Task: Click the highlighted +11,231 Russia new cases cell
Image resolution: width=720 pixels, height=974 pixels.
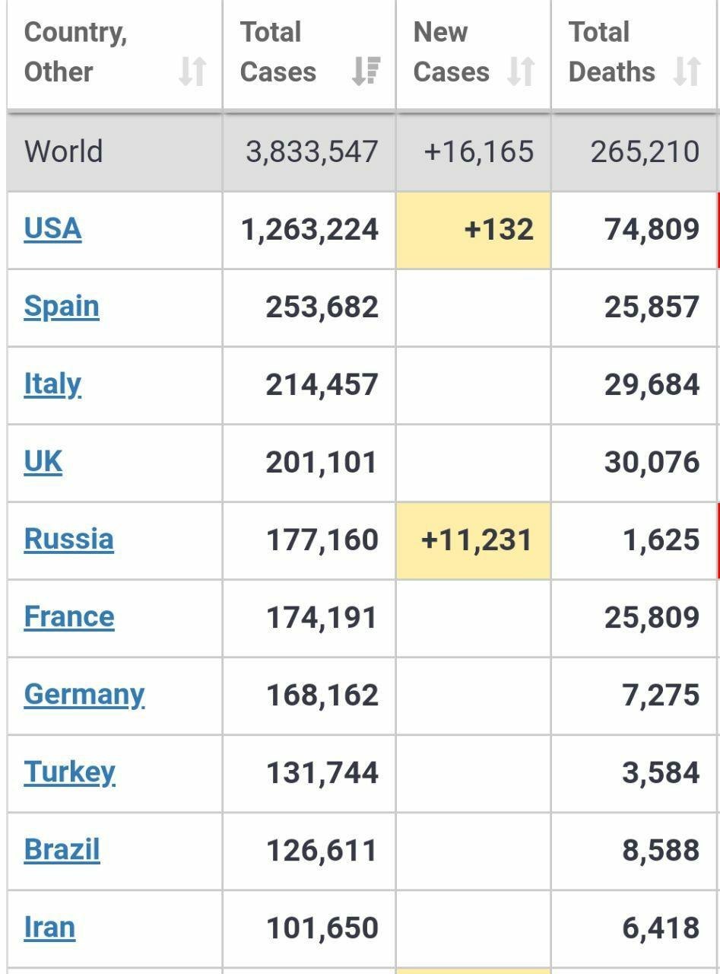Action: 474,540
